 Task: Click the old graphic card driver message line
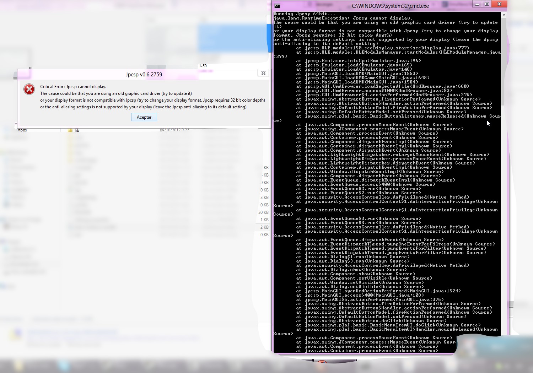pos(116,93)
